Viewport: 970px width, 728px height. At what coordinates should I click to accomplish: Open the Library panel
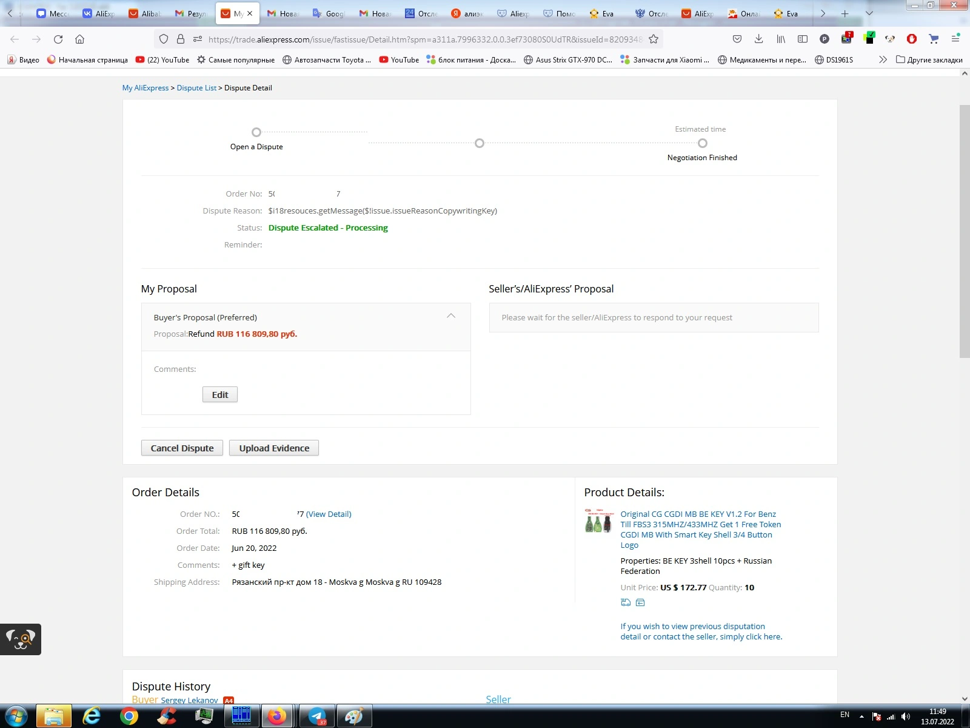tap(781, 39)
